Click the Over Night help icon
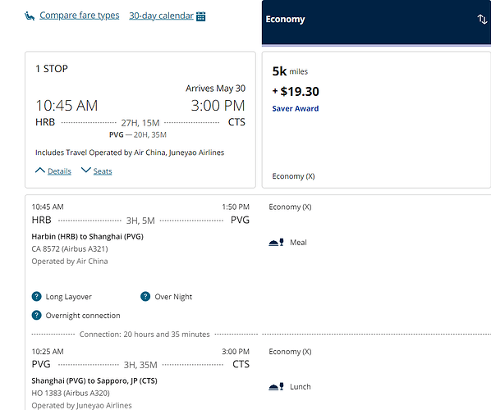 point(145,296)
